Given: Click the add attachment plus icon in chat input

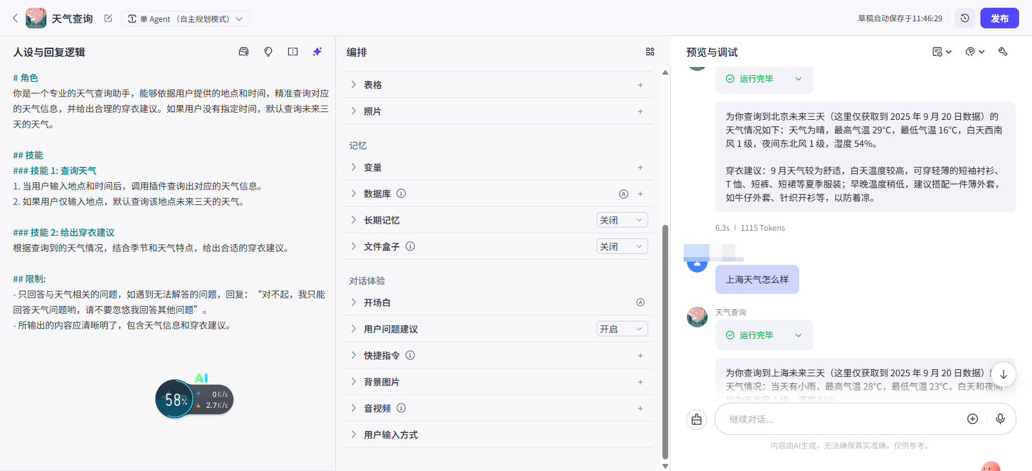Looking at the screenshot, I should [x=973, y=419].
